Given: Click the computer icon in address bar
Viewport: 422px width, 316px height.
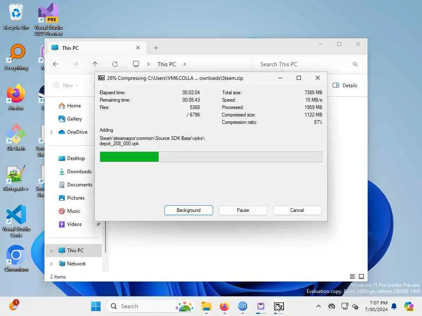Looking at the screenshot, I should click(136, 64).
